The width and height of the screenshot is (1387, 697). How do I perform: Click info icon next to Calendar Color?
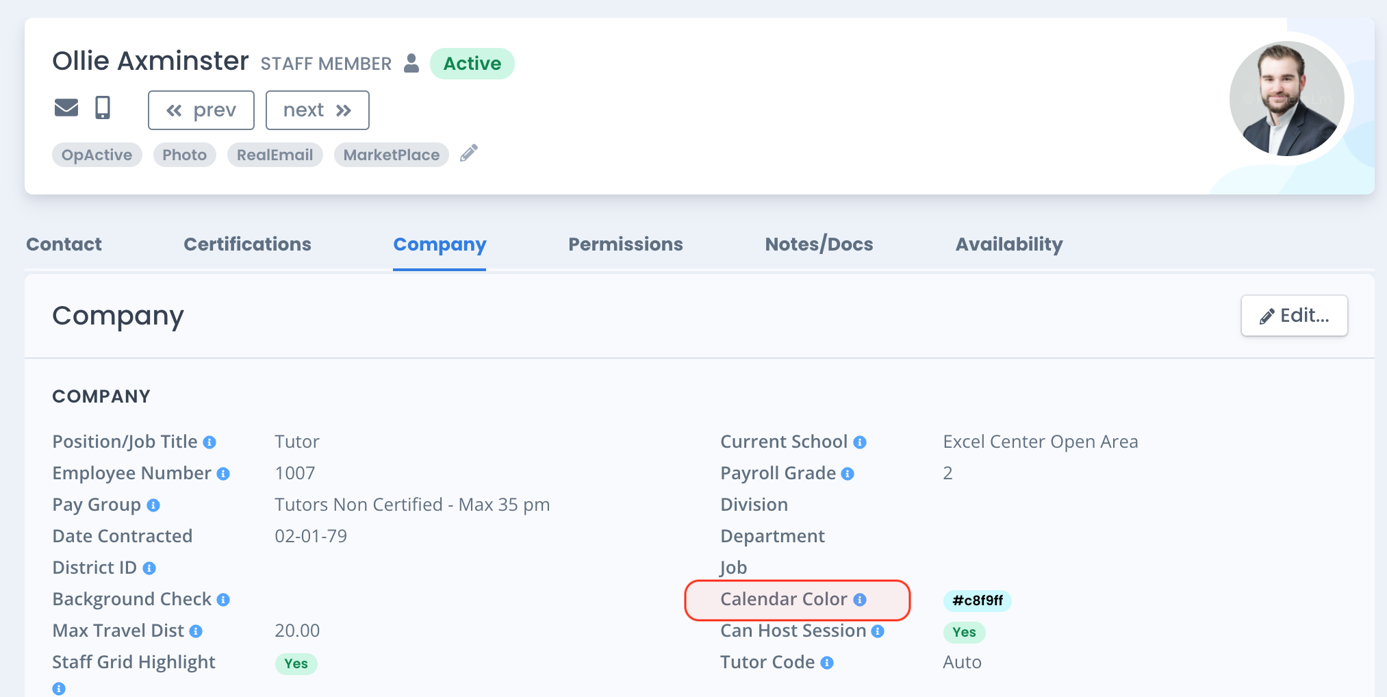860,600
